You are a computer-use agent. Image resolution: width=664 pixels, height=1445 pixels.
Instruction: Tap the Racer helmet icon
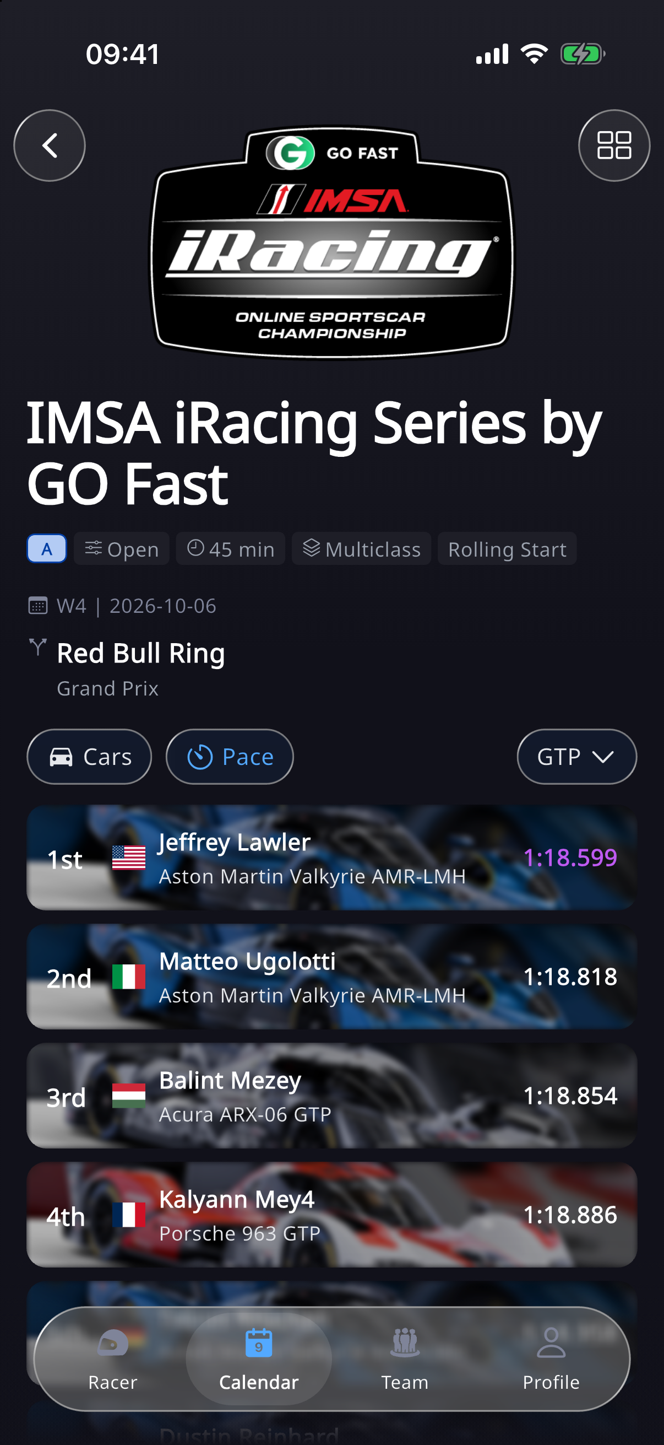pos(113,1343)
